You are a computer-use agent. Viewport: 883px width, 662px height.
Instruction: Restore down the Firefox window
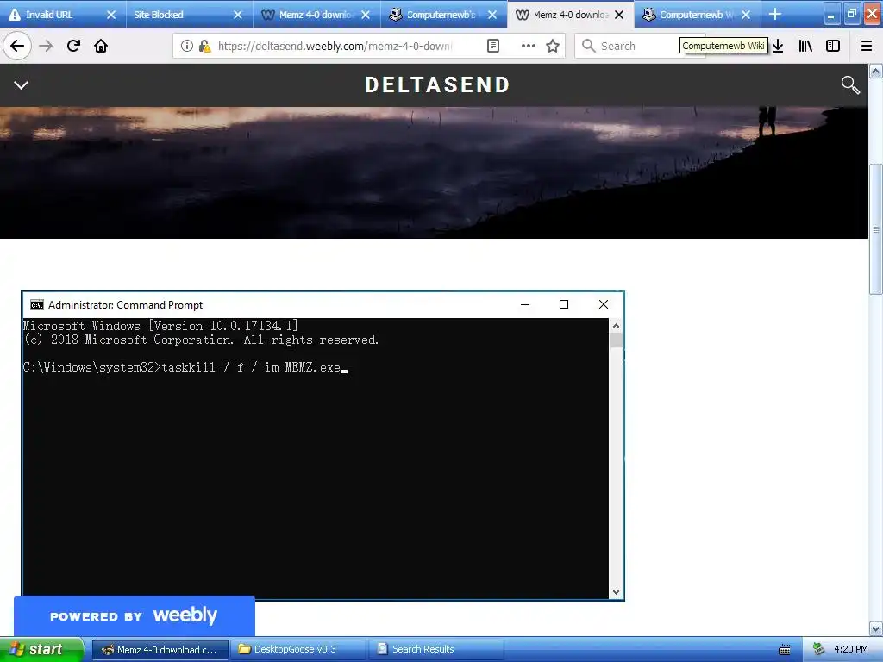tap(851, 15)
